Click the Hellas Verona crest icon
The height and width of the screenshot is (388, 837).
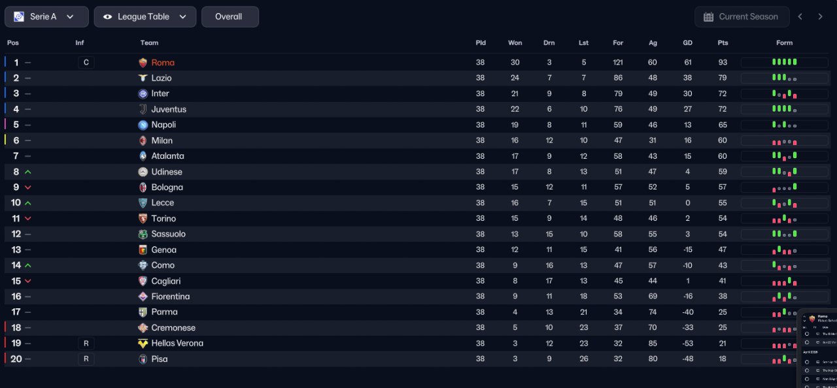143,344
